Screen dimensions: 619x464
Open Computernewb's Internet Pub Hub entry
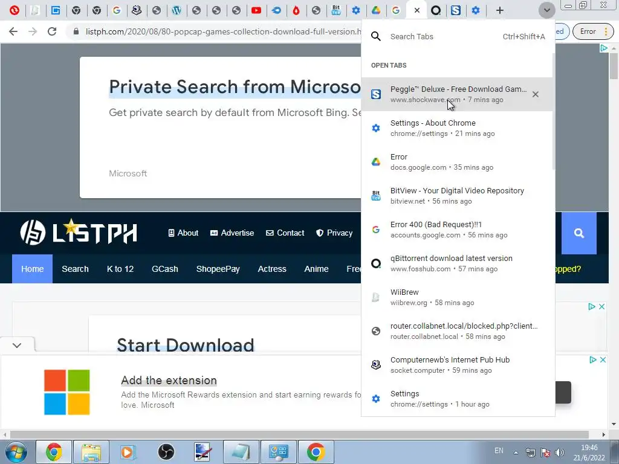(x=457, y=365)
